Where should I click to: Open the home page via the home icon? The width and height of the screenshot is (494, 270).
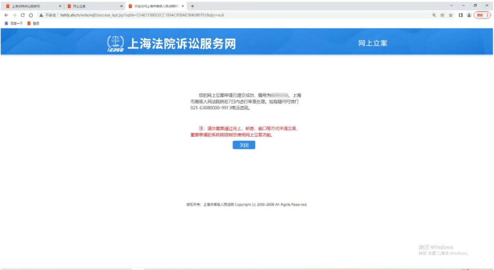(31, 15)
